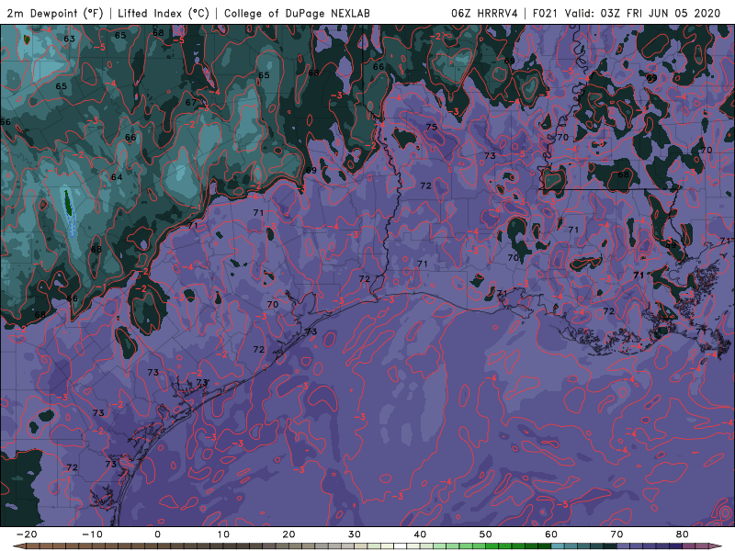This screenshot has width=735, height=551.
Task: Click the "75" dewpoint value on map
Action: point(431,127)
